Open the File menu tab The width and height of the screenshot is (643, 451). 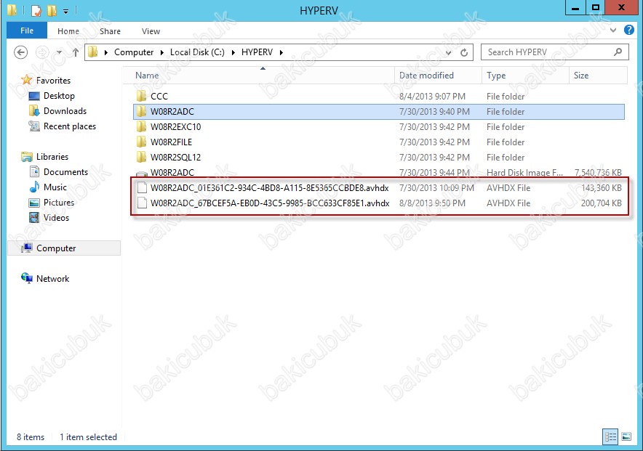27,31
